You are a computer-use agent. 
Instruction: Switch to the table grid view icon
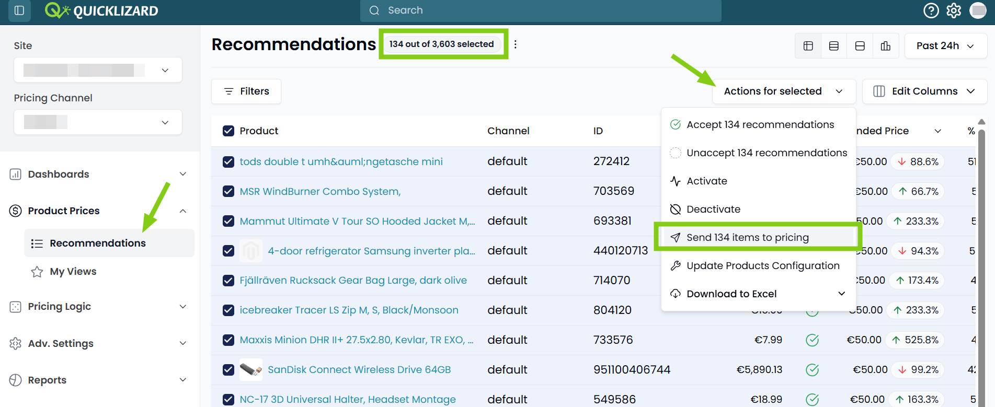808,46
